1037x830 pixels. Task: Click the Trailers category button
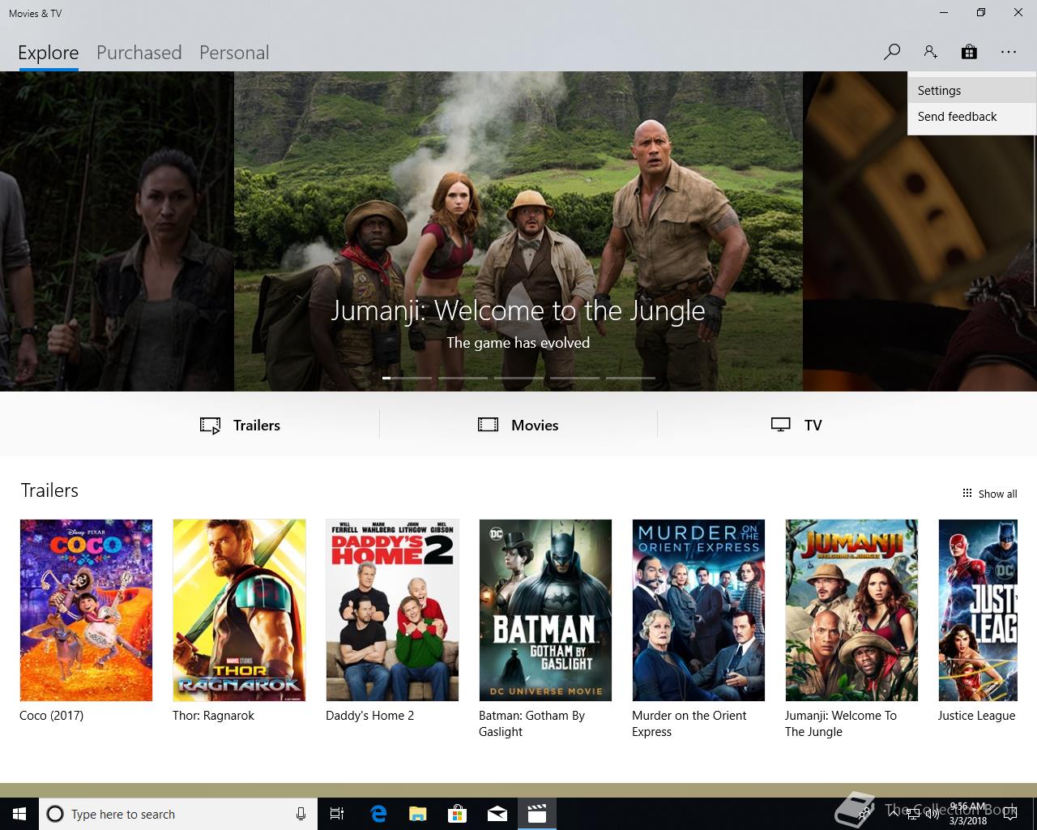point(241,425)
